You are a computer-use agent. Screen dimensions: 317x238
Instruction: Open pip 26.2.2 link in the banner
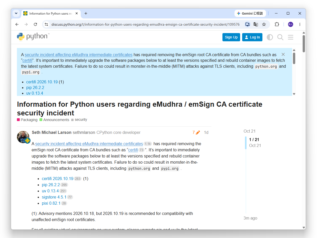coord(35,87)
